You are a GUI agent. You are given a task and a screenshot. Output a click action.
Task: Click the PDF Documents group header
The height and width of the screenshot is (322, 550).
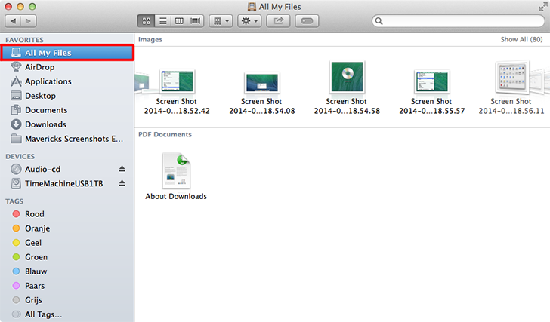[x=165, y=135]
